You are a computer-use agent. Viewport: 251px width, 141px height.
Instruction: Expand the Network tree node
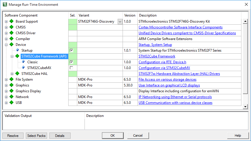[6, 97]
